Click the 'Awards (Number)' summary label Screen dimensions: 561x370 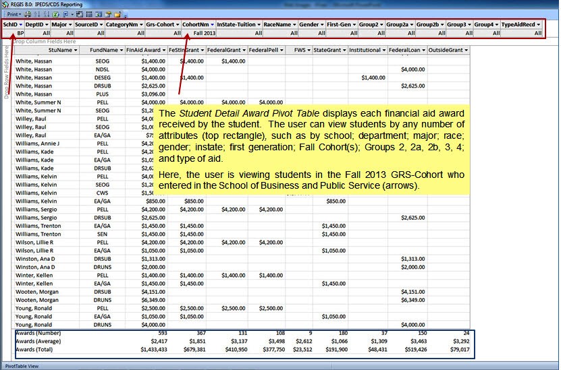click(38, 333)
